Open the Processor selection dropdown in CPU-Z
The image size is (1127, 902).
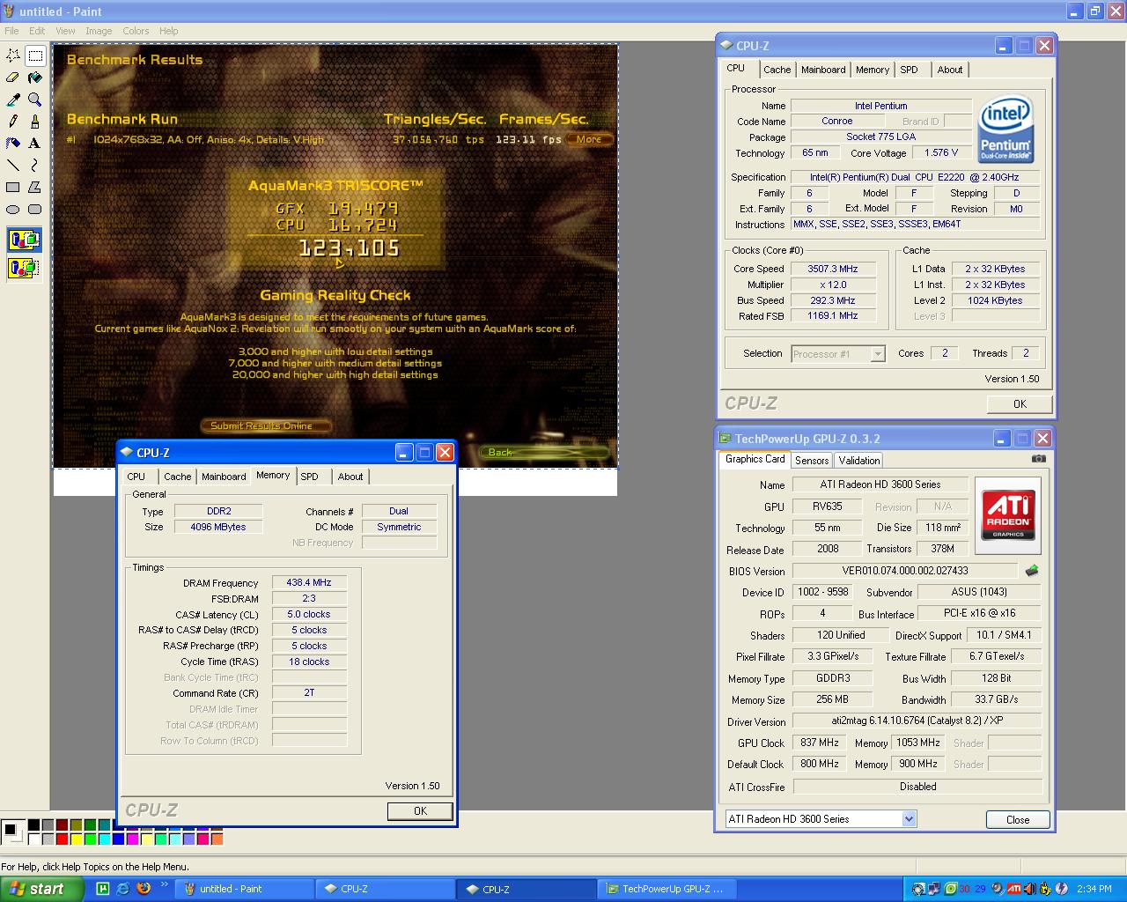point(878,354)
